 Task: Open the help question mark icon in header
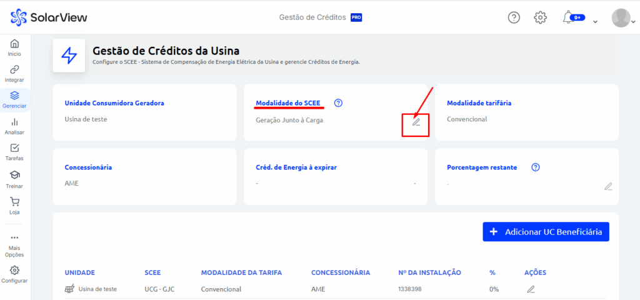(x=514, y=17)
